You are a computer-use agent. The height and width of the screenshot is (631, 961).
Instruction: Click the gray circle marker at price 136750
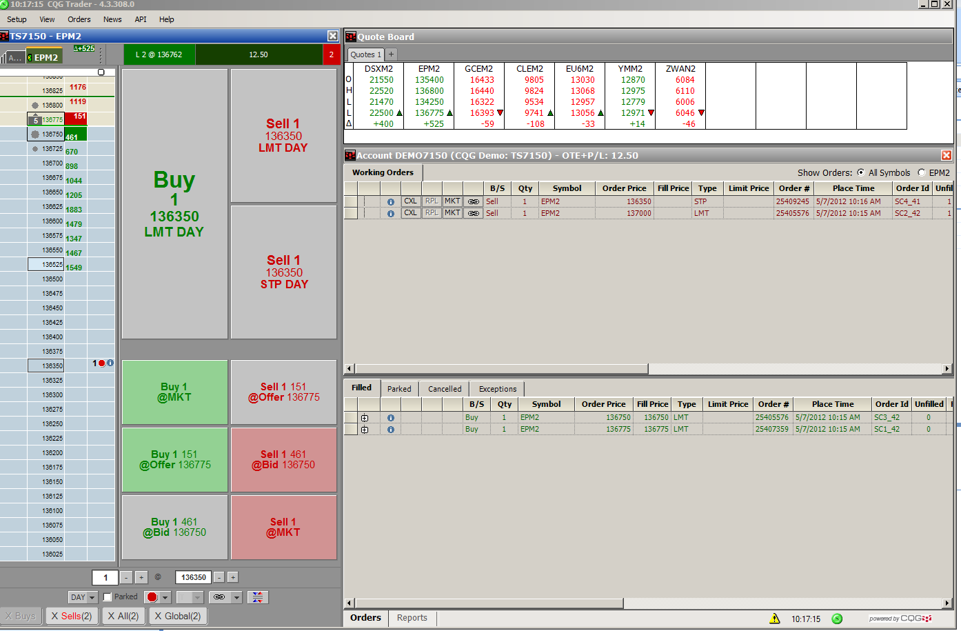point(35,134)
